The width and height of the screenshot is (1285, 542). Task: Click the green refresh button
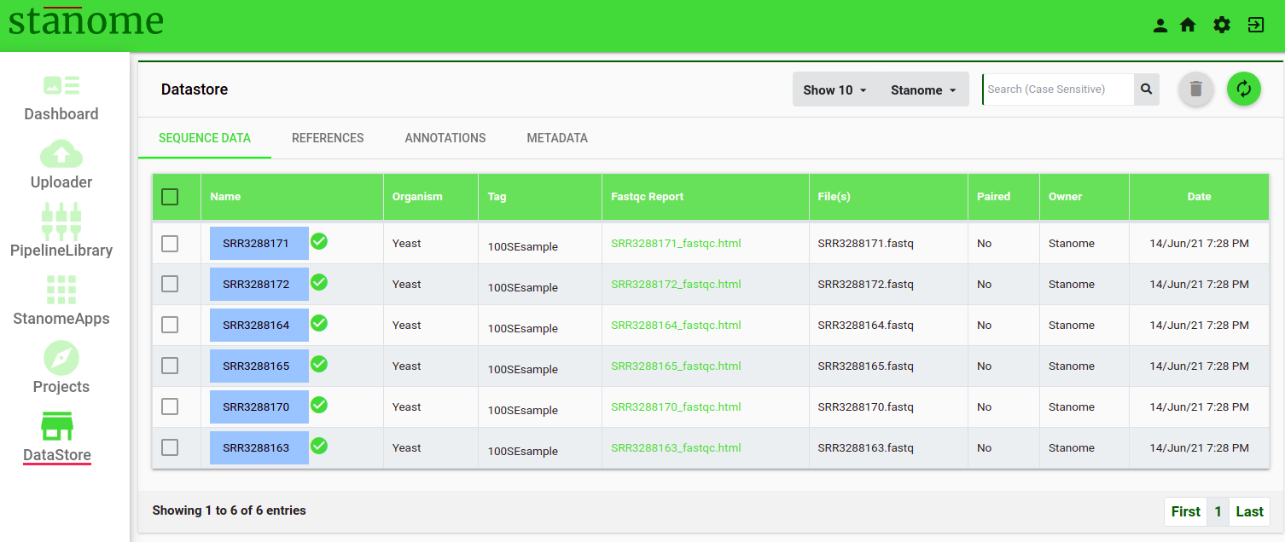point(1244,89)
